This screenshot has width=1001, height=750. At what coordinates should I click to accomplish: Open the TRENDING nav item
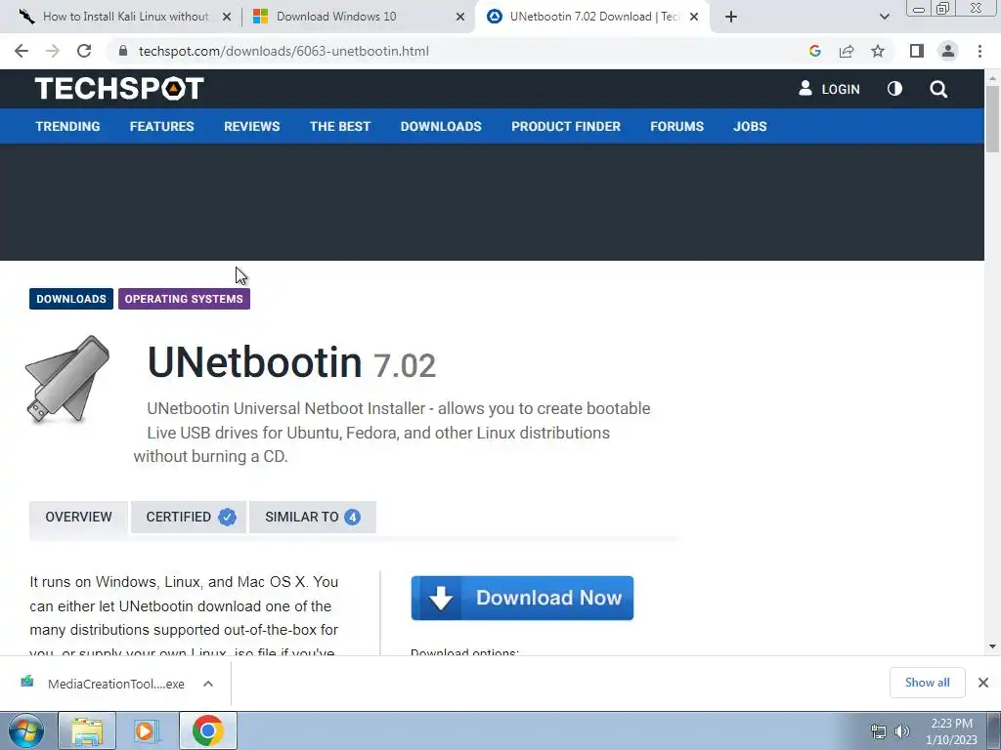click(x=67, y=126)
